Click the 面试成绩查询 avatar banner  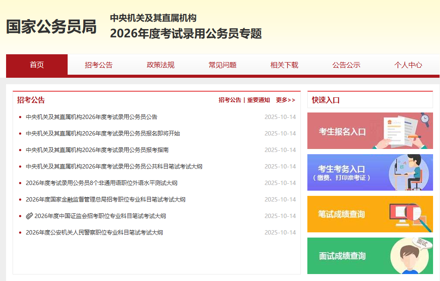[x=370, y=256]
